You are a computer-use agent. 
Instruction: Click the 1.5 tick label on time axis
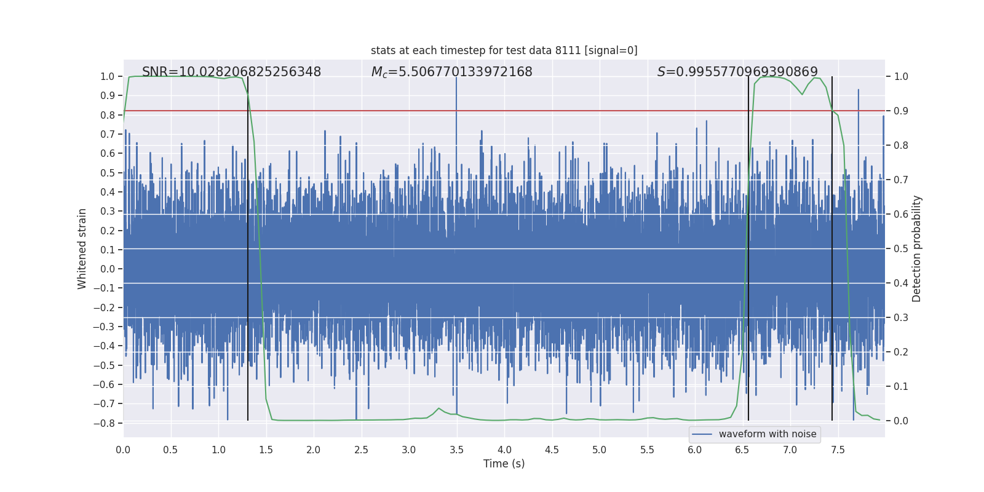(266, 450)
